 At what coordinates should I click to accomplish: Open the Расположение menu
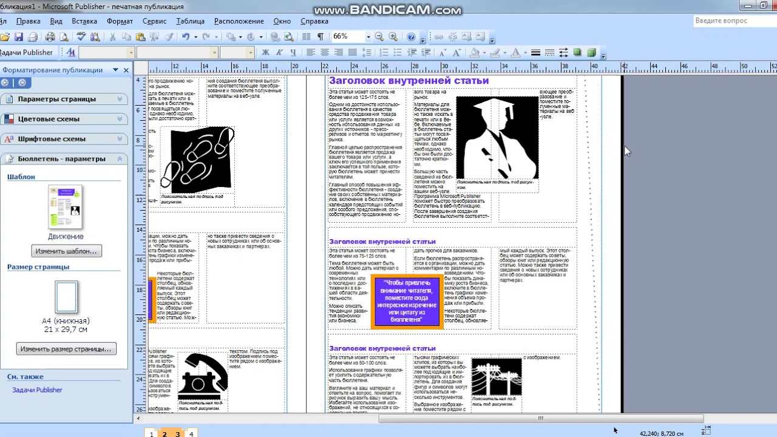[x=239, y=21]
